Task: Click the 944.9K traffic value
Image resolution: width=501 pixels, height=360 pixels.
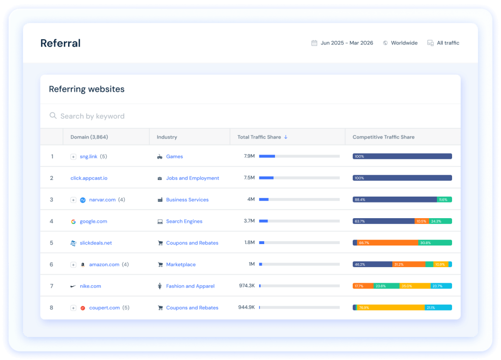Action: [247, 307]
